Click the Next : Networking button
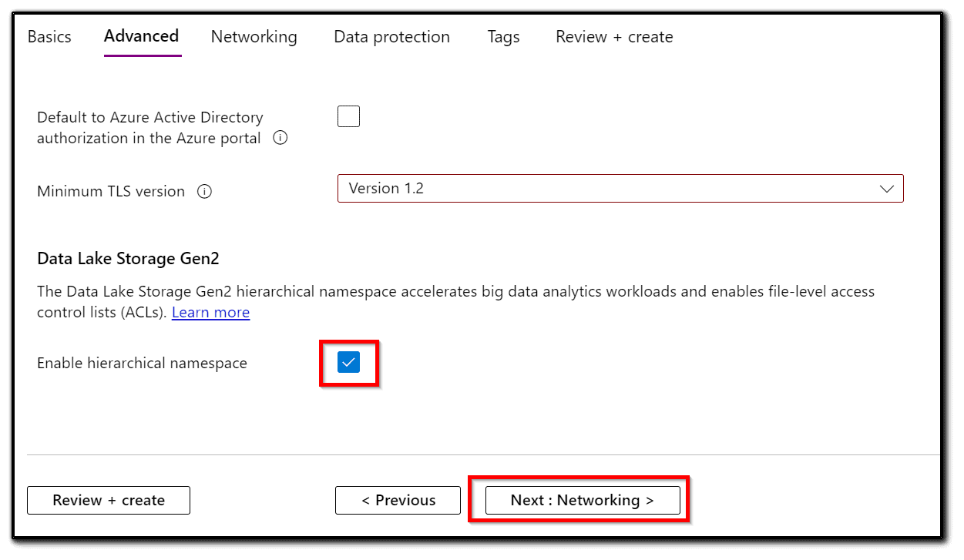The height and width of the screenshot is (560, 964). tap(583, 500)
